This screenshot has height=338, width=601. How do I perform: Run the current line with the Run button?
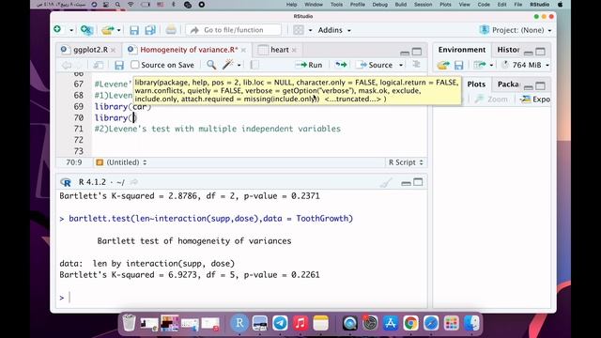[309, 65]
